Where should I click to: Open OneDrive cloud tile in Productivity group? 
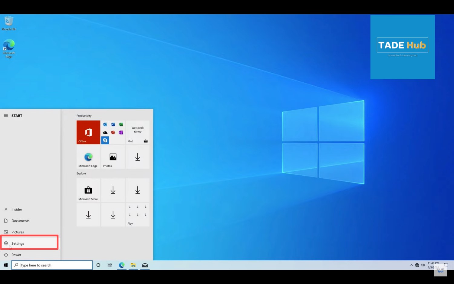tap(105, 132)
